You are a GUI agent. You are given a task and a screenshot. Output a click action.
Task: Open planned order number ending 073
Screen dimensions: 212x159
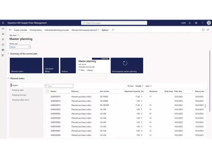click(56, 97)
